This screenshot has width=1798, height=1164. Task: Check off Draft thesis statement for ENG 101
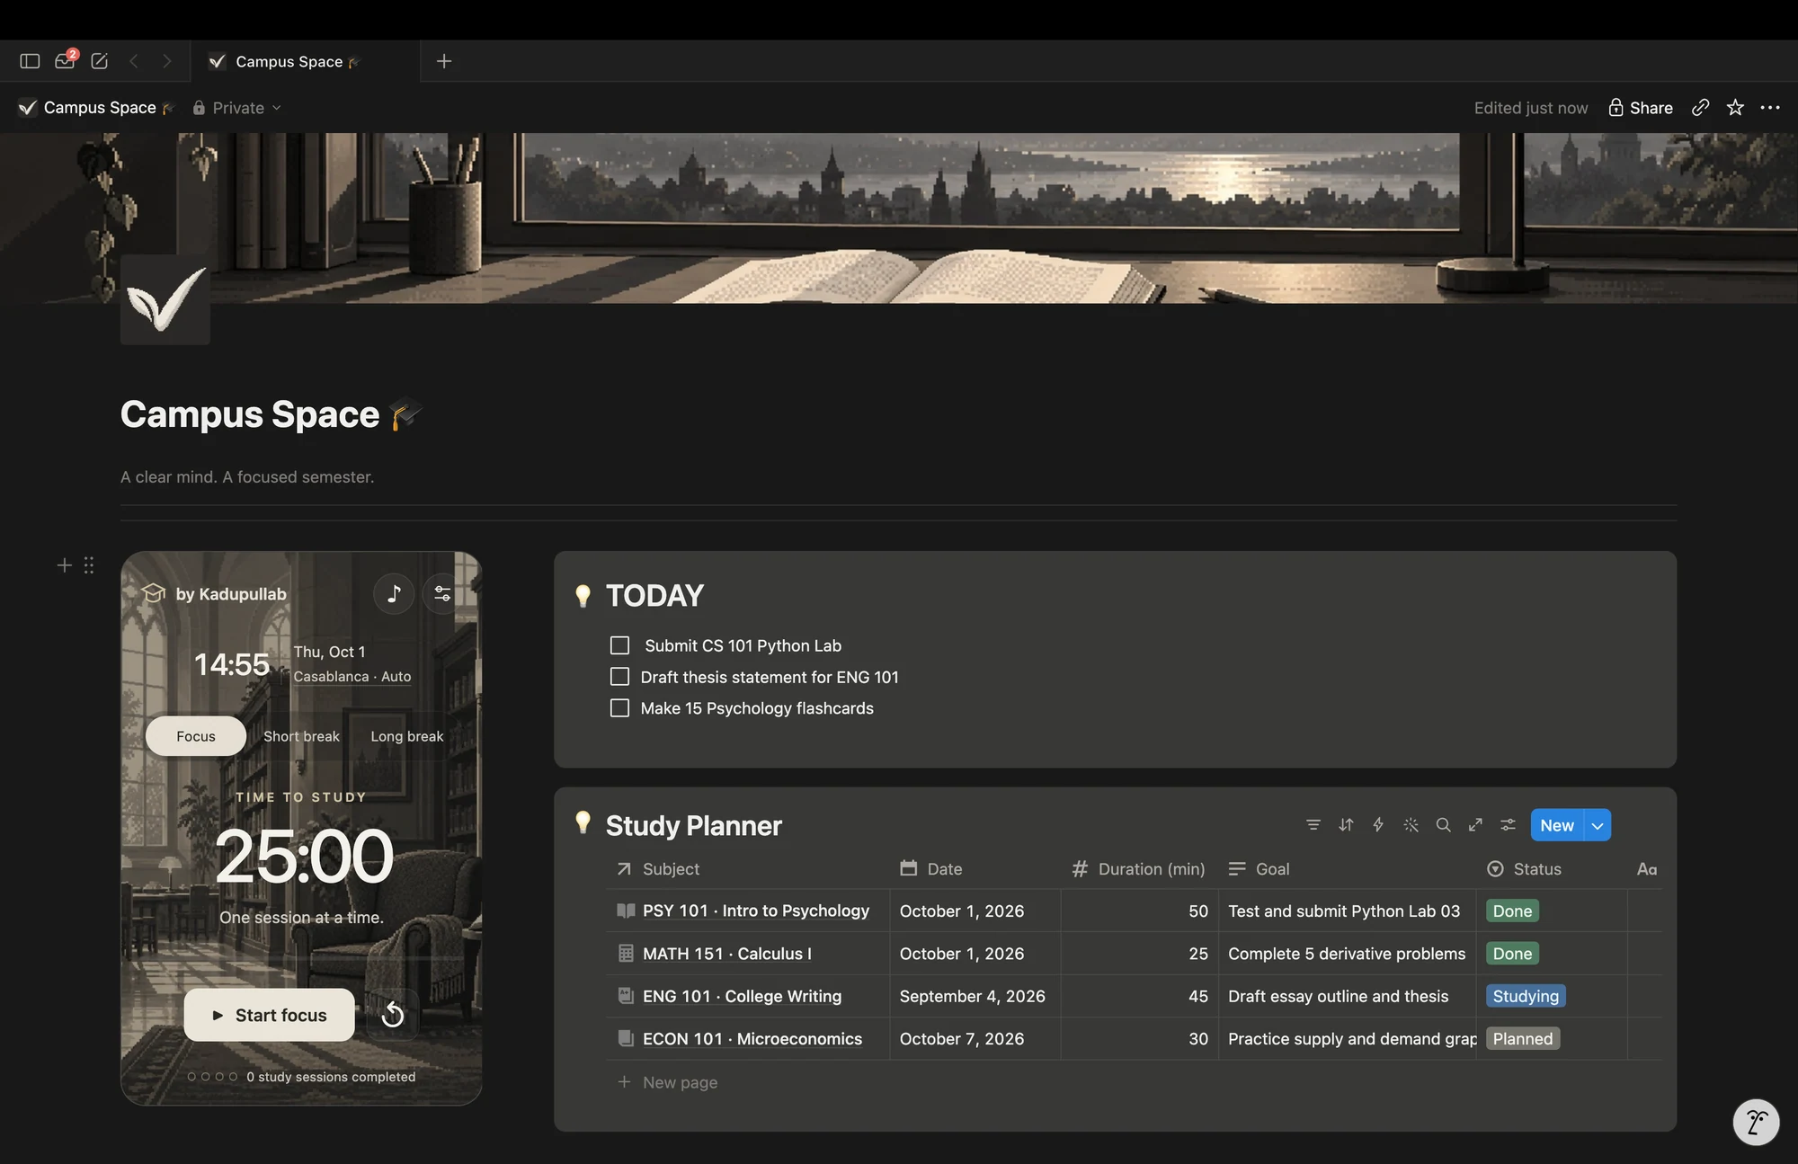[x=619, y=677]
